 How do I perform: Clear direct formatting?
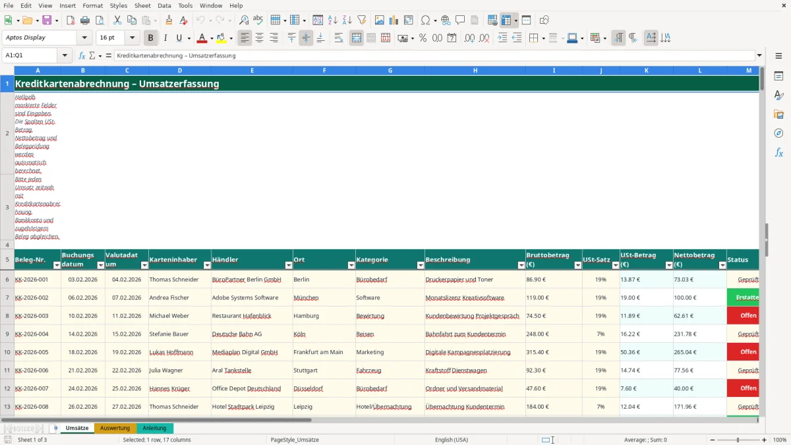(184, 20)
